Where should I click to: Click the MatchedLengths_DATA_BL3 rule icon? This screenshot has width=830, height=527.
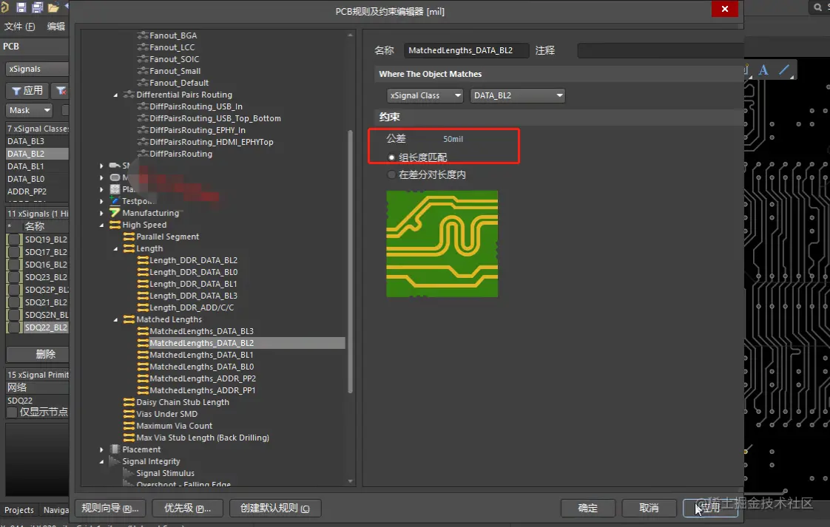(142, 331)
